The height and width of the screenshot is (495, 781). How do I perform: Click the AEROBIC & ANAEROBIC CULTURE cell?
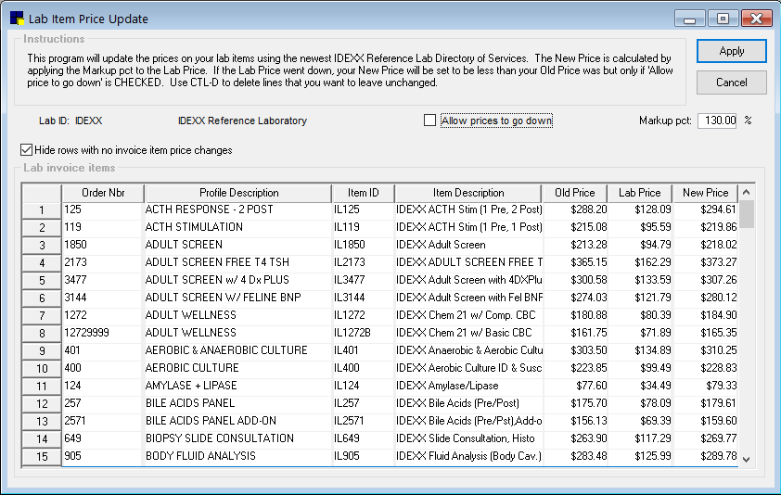237,350
